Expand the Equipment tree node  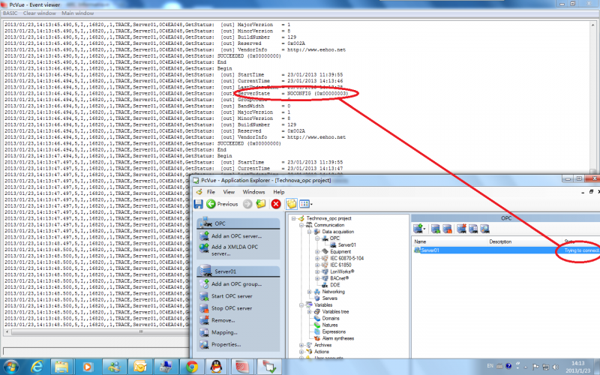pos(316,252)
